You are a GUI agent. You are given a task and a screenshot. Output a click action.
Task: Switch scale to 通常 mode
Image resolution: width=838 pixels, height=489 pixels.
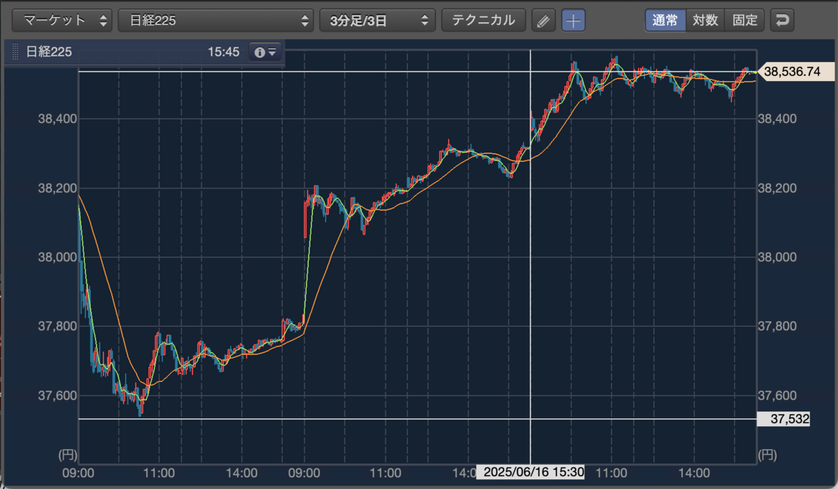pyautogui.click(x=666, y=20)
